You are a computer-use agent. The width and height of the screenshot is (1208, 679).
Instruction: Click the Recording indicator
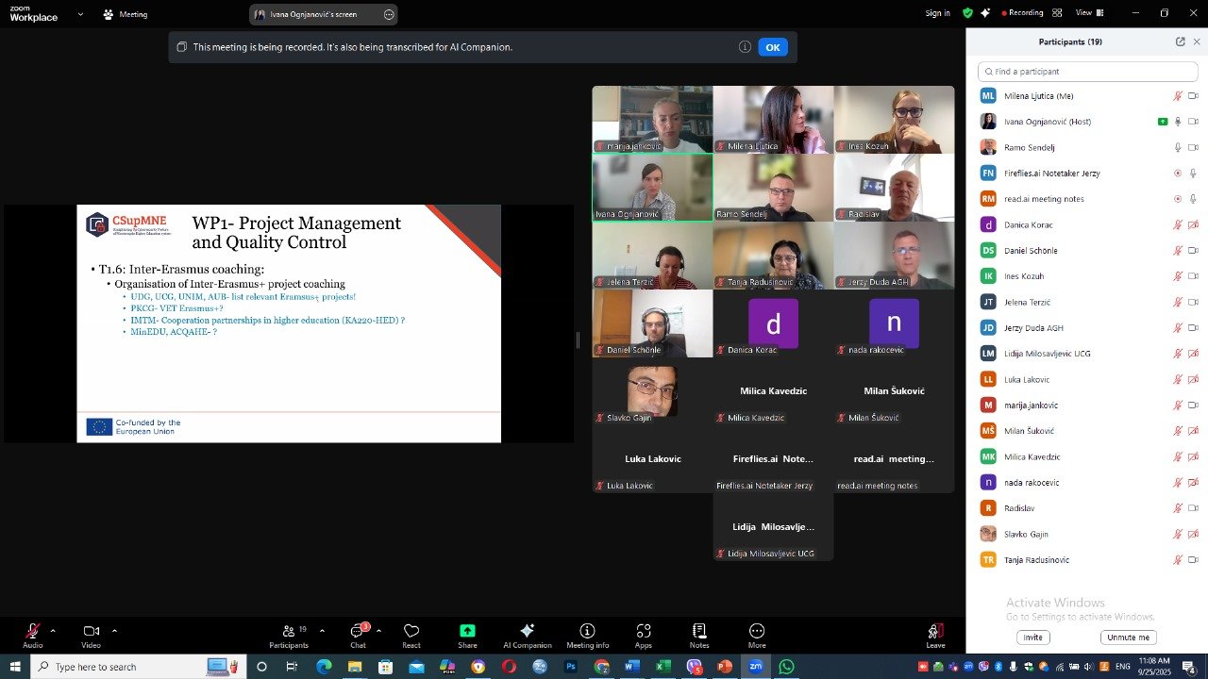[1022, 13]
